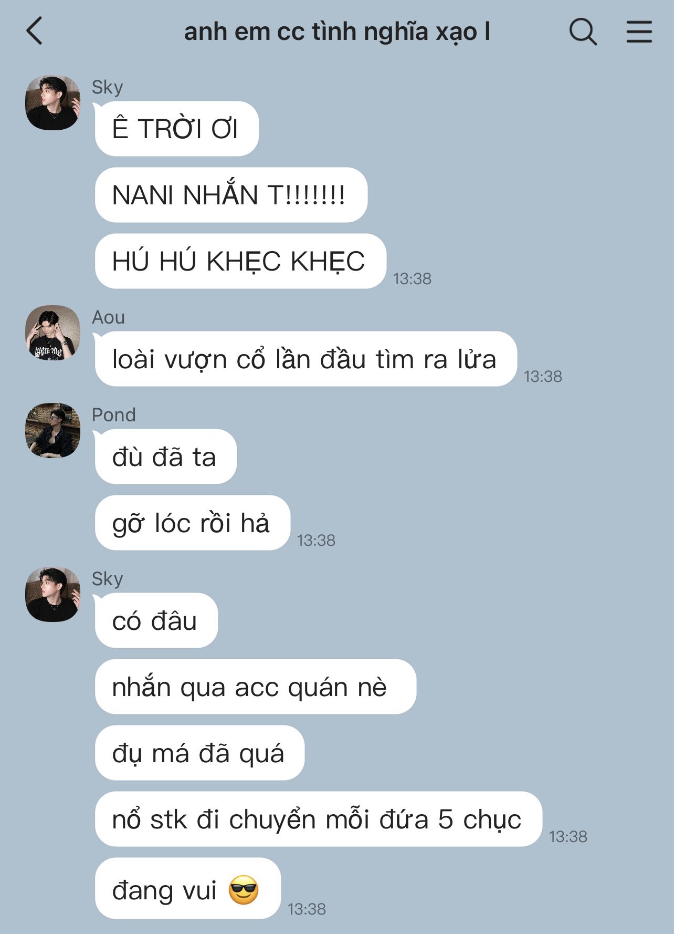Tap the đù đã ta message
Image resolution: width=674 pixels, height=934 pixels.
coord(165,456)
